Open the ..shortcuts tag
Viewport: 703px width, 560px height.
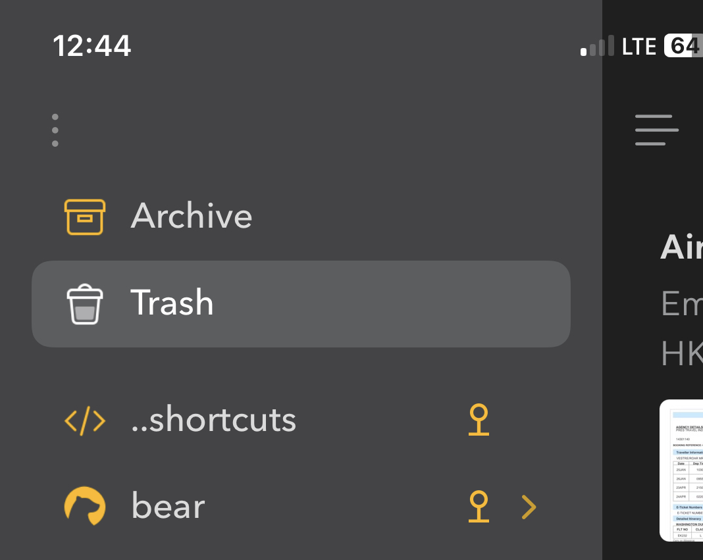(214, 420)
